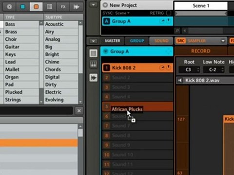Open the dropdown arrow left of MASTER tab
234x175 pixels.
(94, 41)
